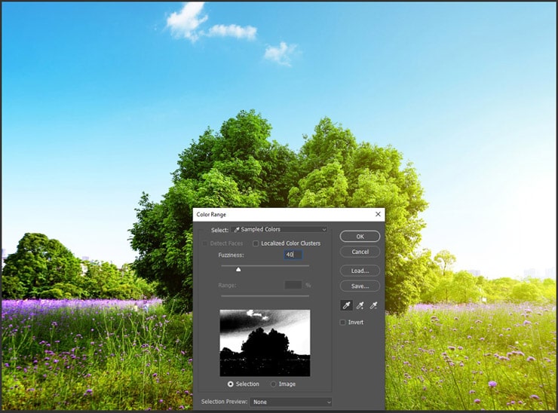Choose the Selection radio button
Image resolution: width=558 pixels, height=413 pixels.
(230, 384)
